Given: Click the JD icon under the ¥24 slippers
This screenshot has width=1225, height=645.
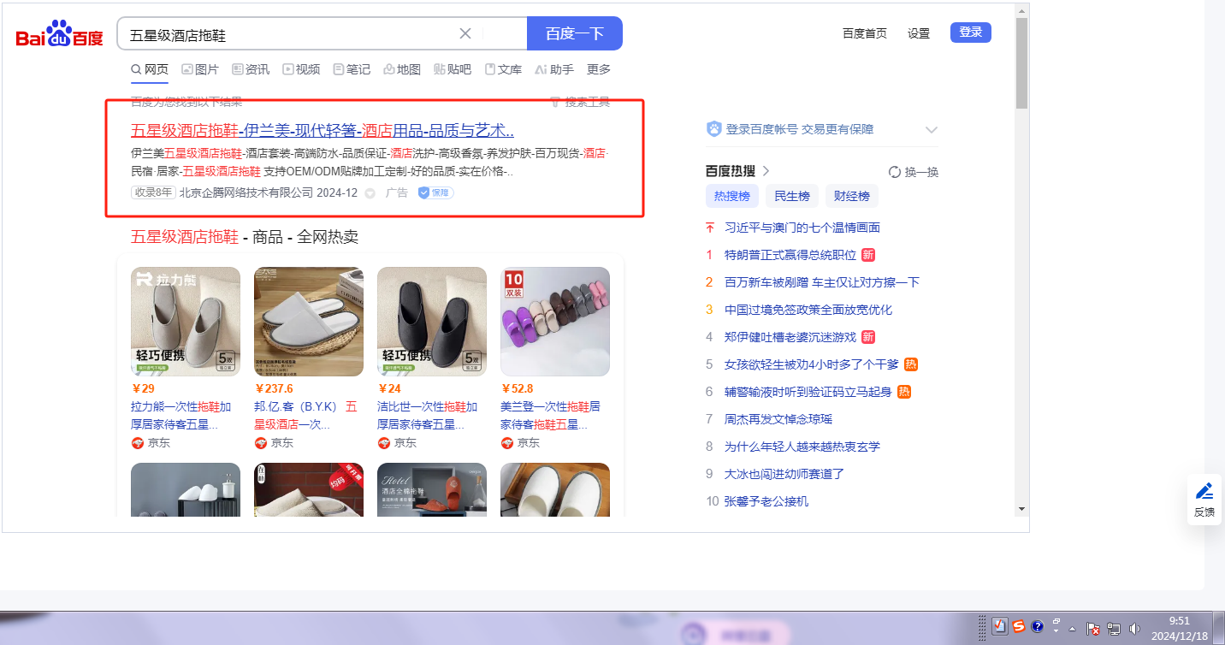Looking at the screenshot, I should [x=384, y=443].
